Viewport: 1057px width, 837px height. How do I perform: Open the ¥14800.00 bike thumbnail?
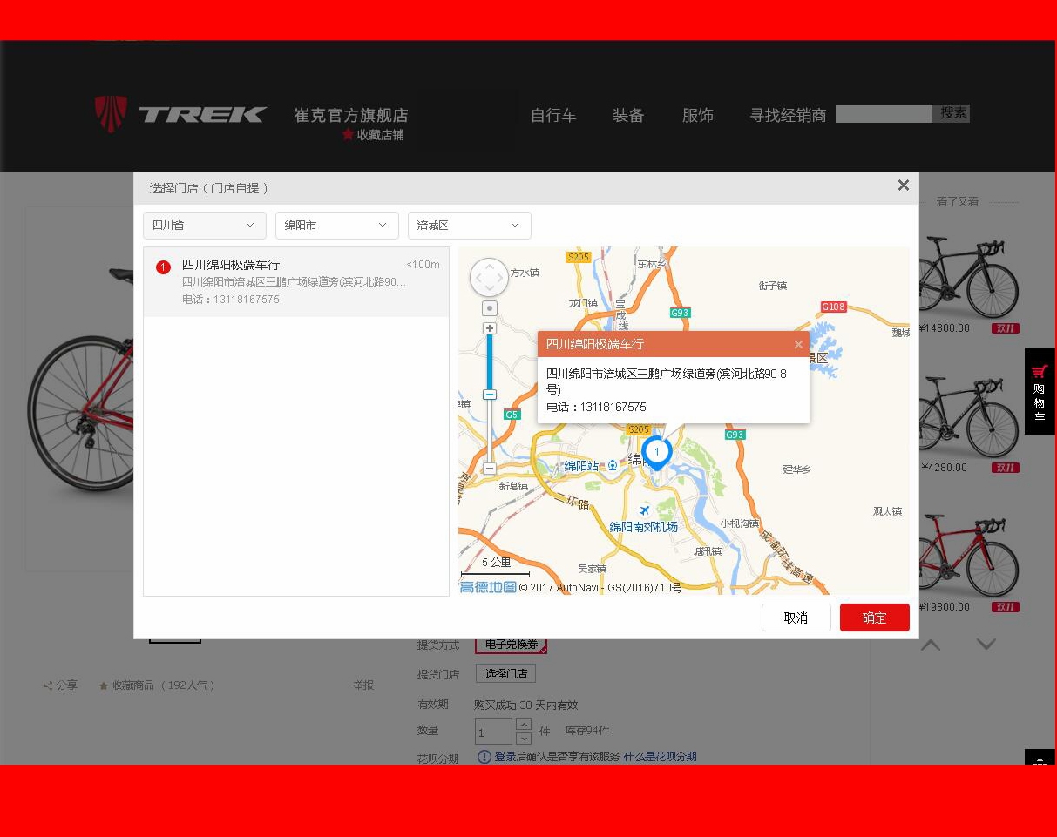(x=967, y=277)
